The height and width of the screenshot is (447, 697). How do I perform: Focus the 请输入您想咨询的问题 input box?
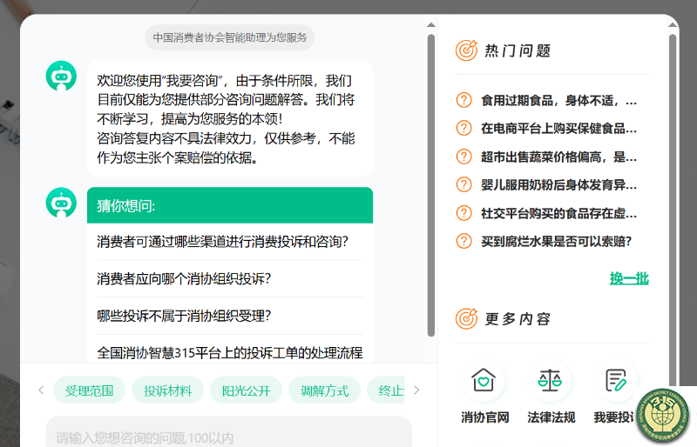click(x=229, y=433)
